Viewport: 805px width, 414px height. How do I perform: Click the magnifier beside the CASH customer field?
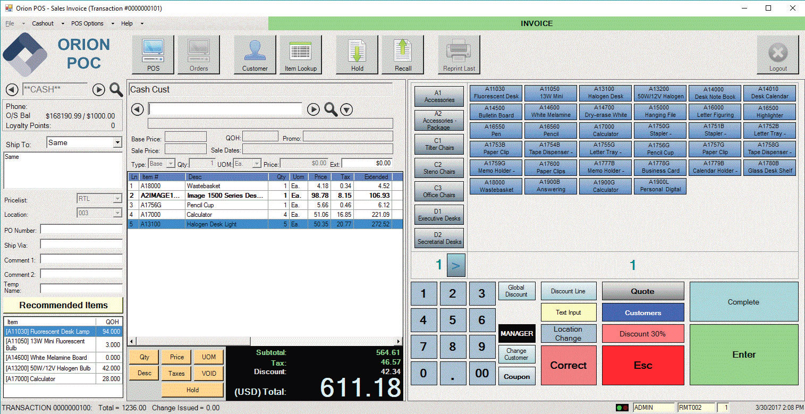(116, 90)
